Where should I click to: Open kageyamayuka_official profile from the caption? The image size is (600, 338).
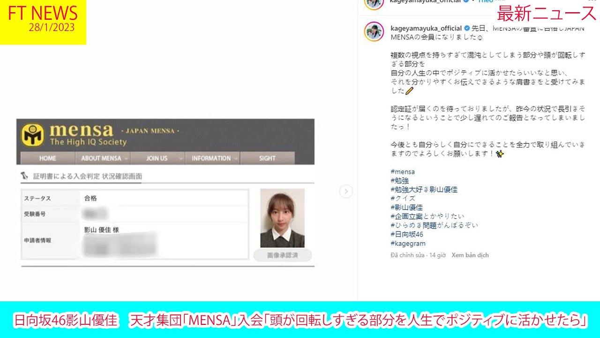coord(426,28)
